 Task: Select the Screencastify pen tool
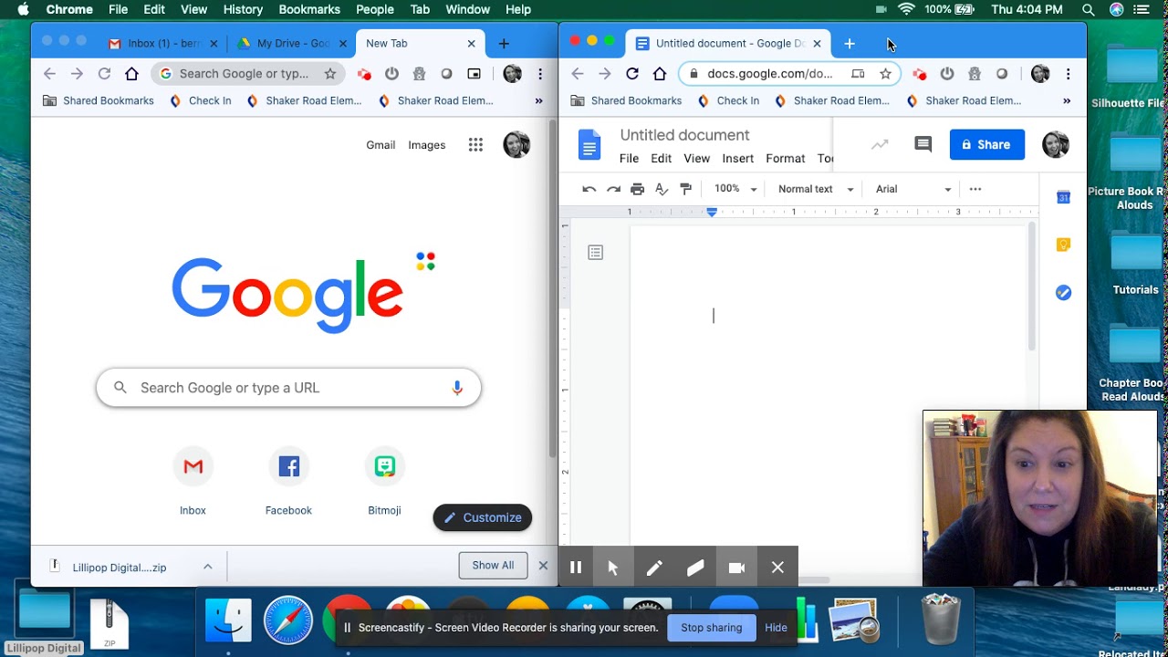click(654, 568)
